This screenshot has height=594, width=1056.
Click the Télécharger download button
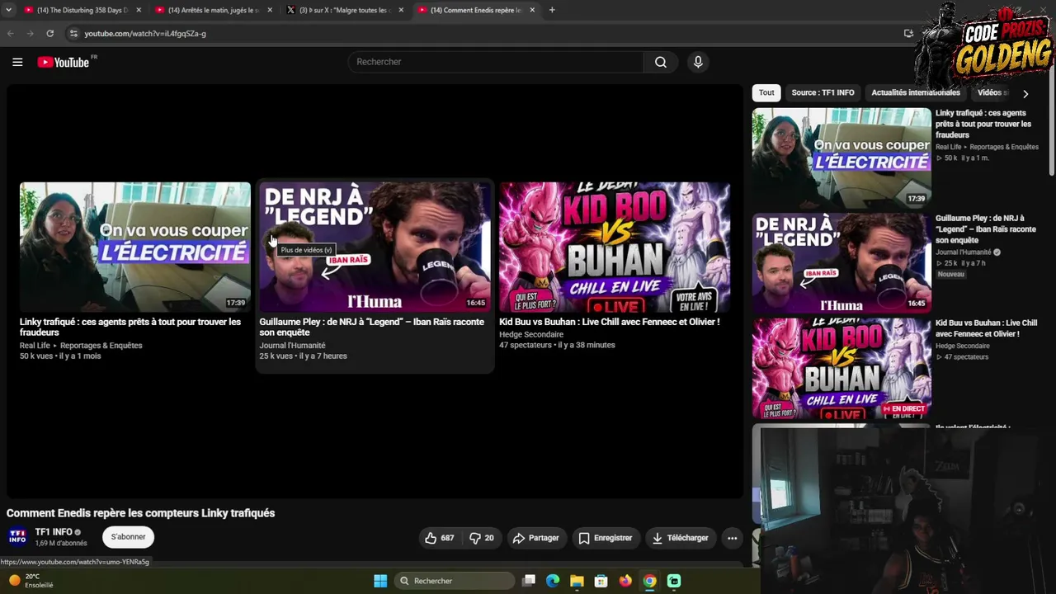[x=681, y=538]
